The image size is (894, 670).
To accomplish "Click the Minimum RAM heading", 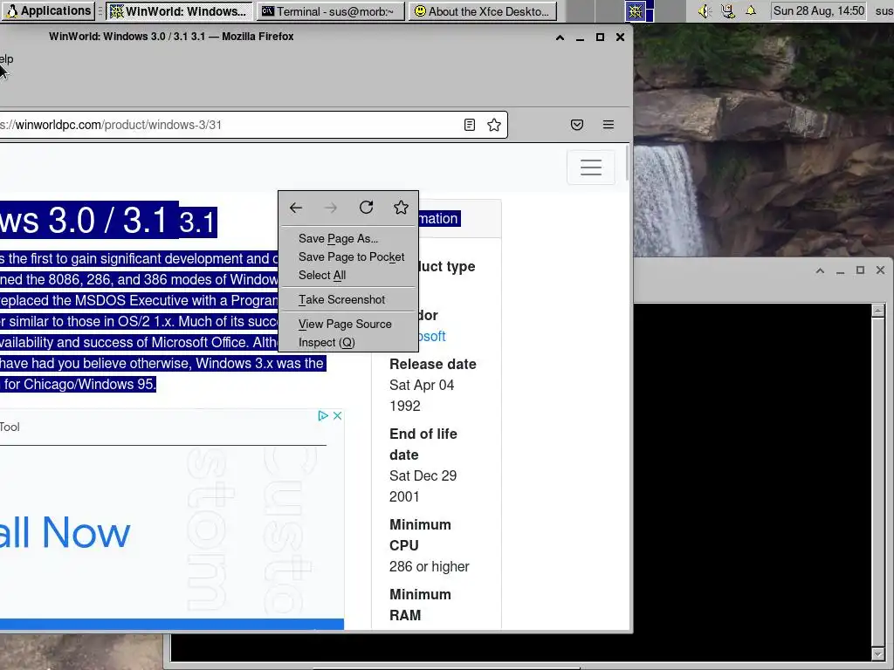I will [x=420, y=605].
